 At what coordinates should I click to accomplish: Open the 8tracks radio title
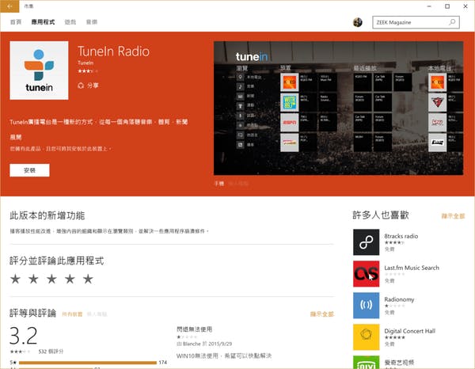[401, 236]
